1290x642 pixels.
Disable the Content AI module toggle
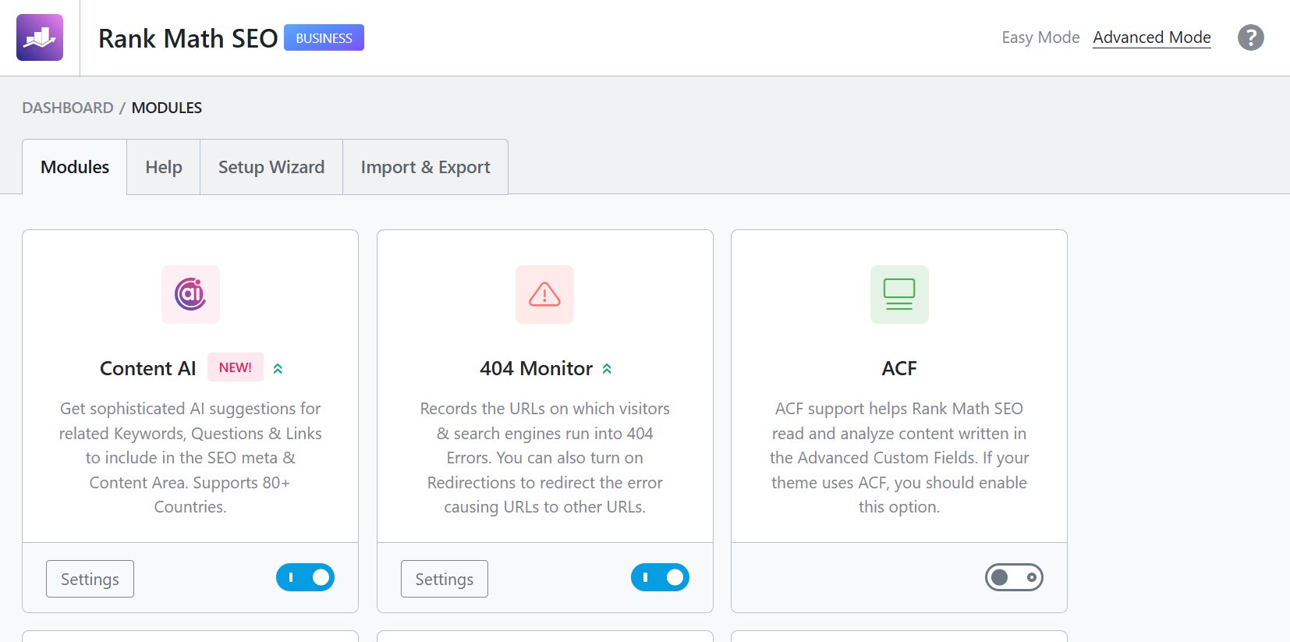pos(305,577)
